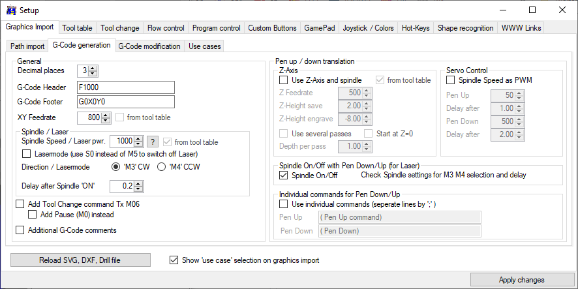Click into the G-Code Header field
This screenshot has width=578, height=289.
tap(125, 87)
